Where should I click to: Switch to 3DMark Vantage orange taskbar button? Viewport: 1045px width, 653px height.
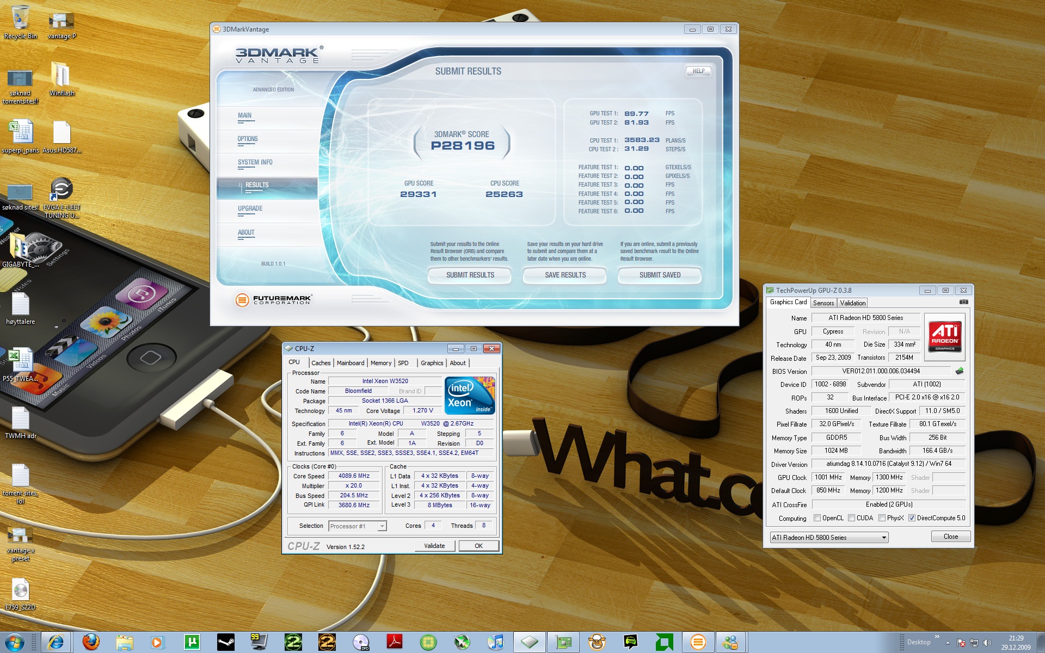point(698,643)
